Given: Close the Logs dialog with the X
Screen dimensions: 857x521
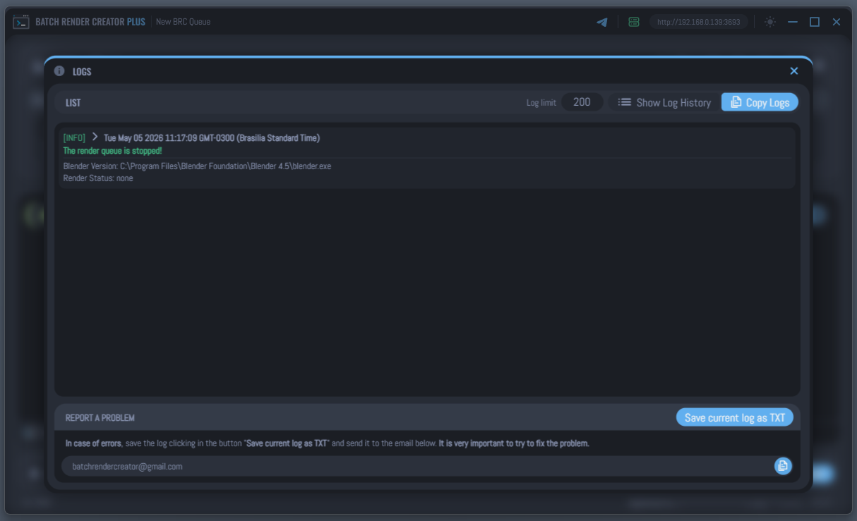Looking at the screenshot, I should 794,71.
